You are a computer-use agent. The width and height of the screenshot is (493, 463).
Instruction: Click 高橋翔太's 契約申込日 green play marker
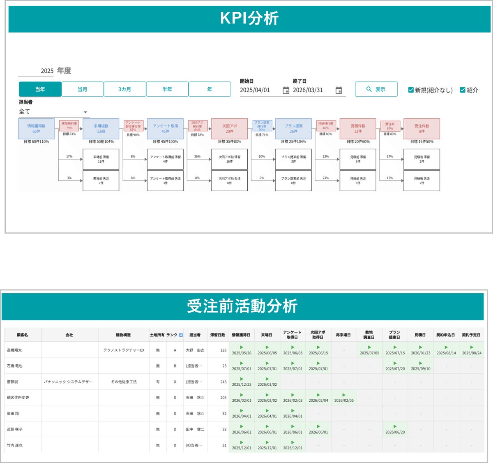click(446, 347)
